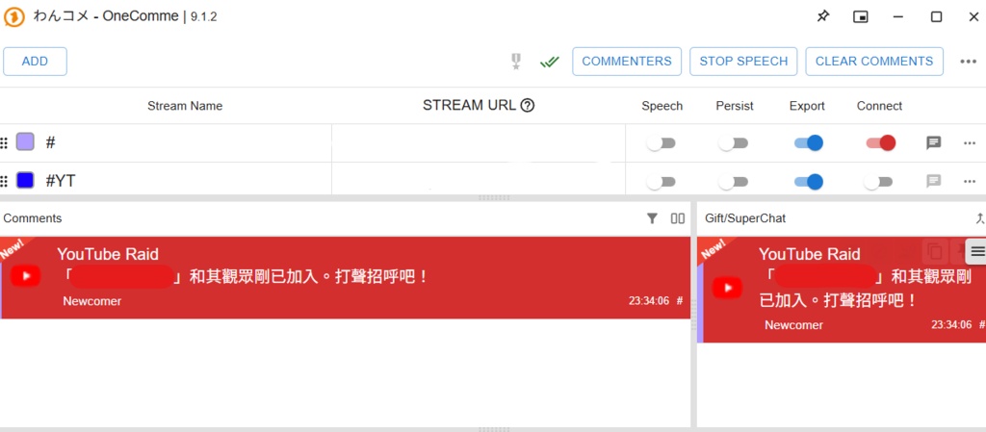This screenshot has height=432, width=986.
Task: Click the Gift/SuperChat panel title
Action: click(x=745, y=218)
